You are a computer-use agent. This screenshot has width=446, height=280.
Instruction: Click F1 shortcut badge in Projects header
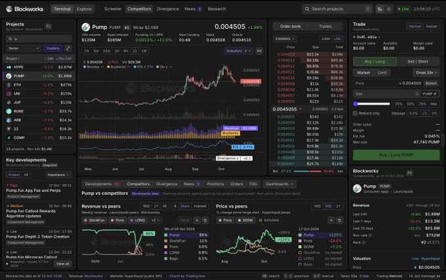coord(49,26)
